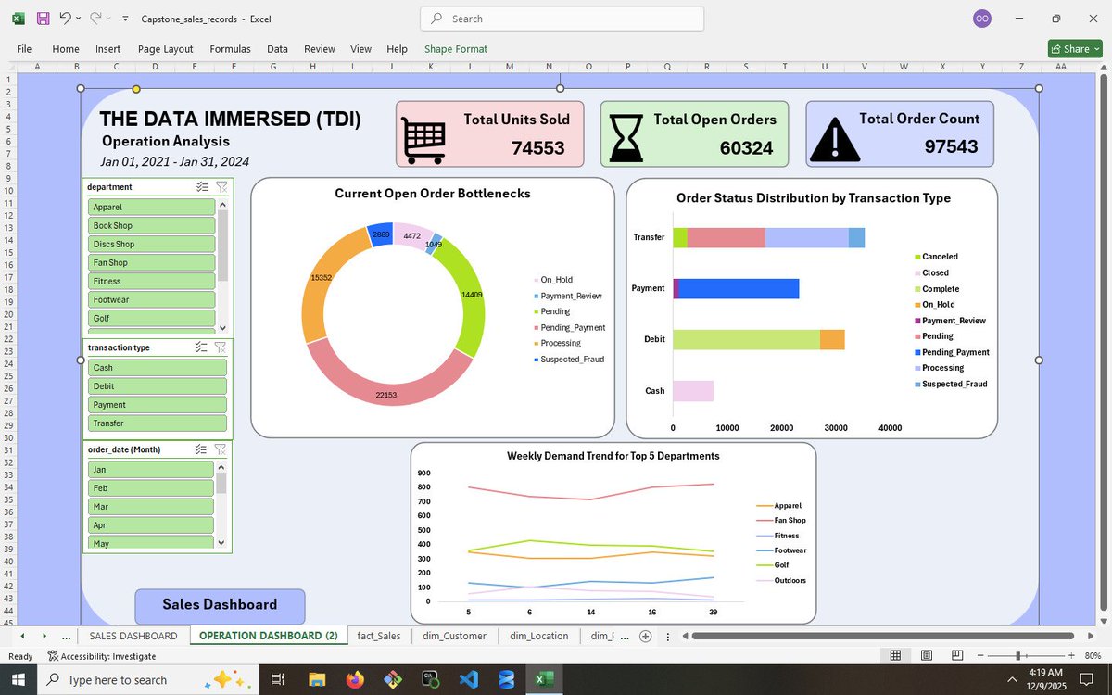Click the shopping cart icon
1112x695 pixels.
coord(425,140)
